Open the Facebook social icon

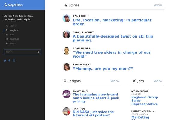coord(9,61)
